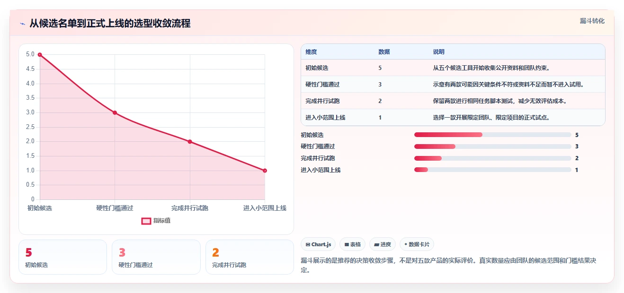
Task: Click the chart data point for 初始候选 at 5.0
Action: tap(40, 55)
